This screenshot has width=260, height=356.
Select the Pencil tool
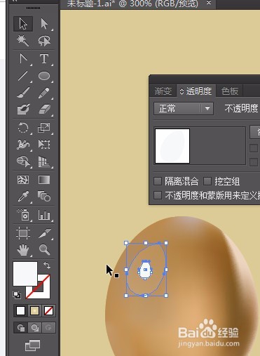point(44,93)
